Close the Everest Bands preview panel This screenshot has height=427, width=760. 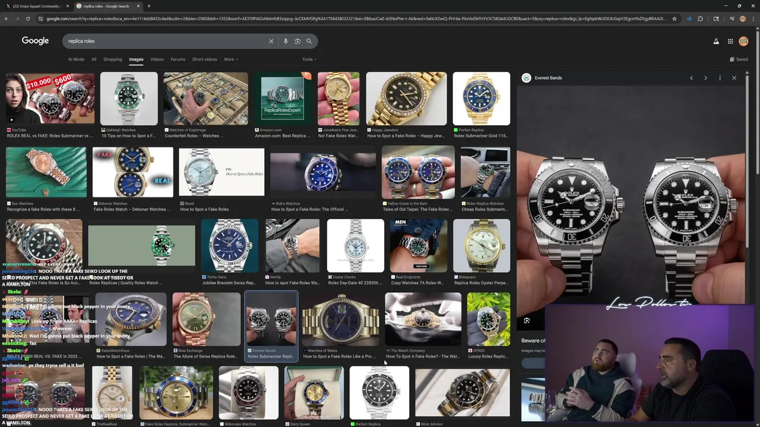point(734,78)
